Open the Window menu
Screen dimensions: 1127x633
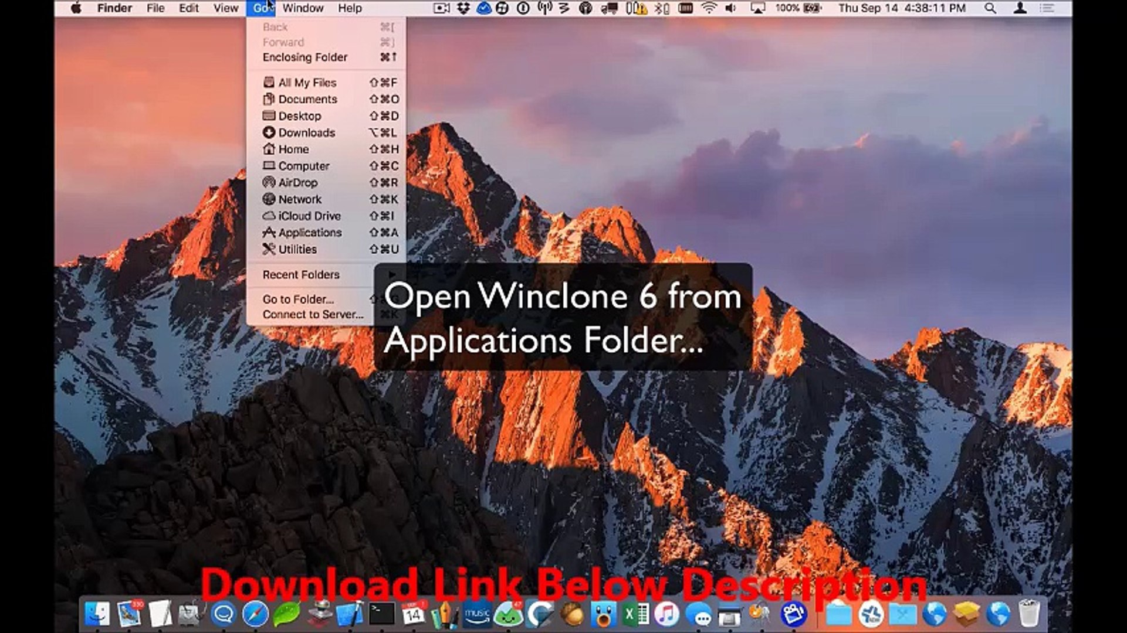coord(303,8)
